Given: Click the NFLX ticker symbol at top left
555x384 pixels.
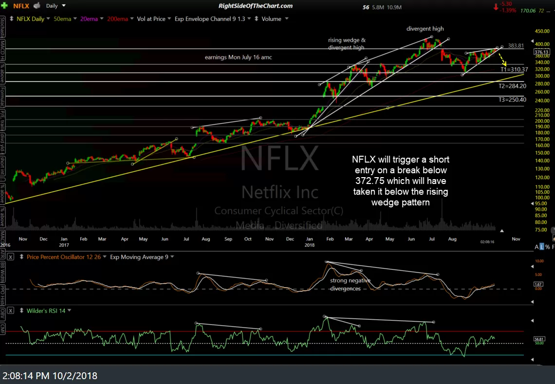Looking at the screenshot, I should pos(21,6).
